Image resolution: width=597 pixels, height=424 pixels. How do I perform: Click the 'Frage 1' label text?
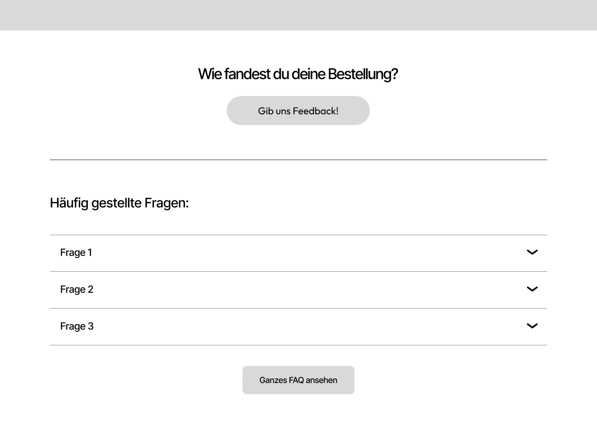click(x=76, y=253)
